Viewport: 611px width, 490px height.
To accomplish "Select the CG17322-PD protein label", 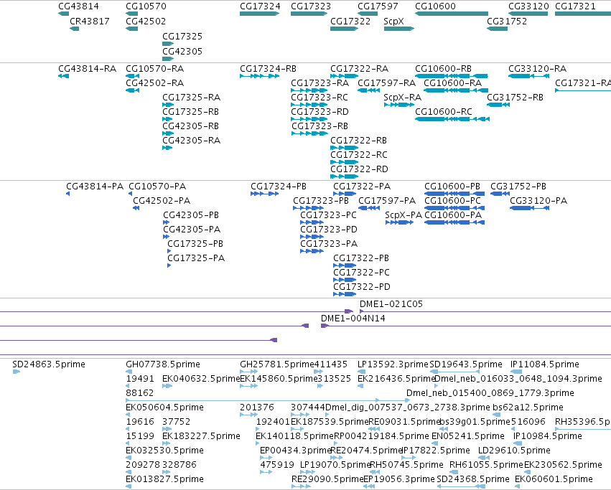I will [x=362, y=287].
